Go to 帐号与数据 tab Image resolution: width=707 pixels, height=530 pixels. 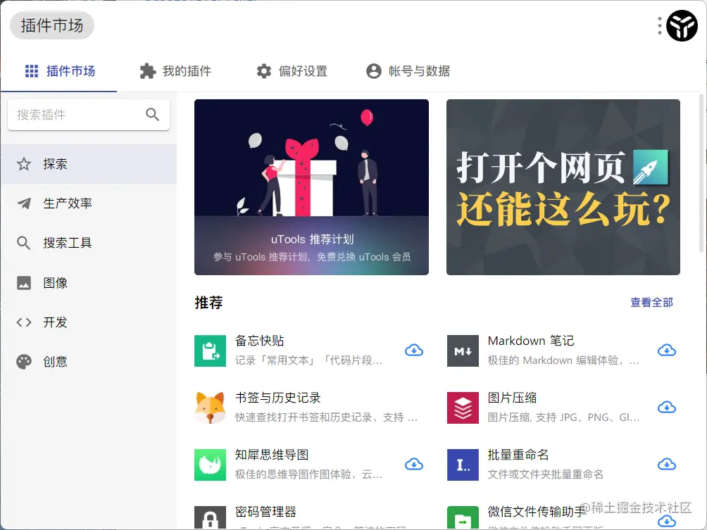408,71
